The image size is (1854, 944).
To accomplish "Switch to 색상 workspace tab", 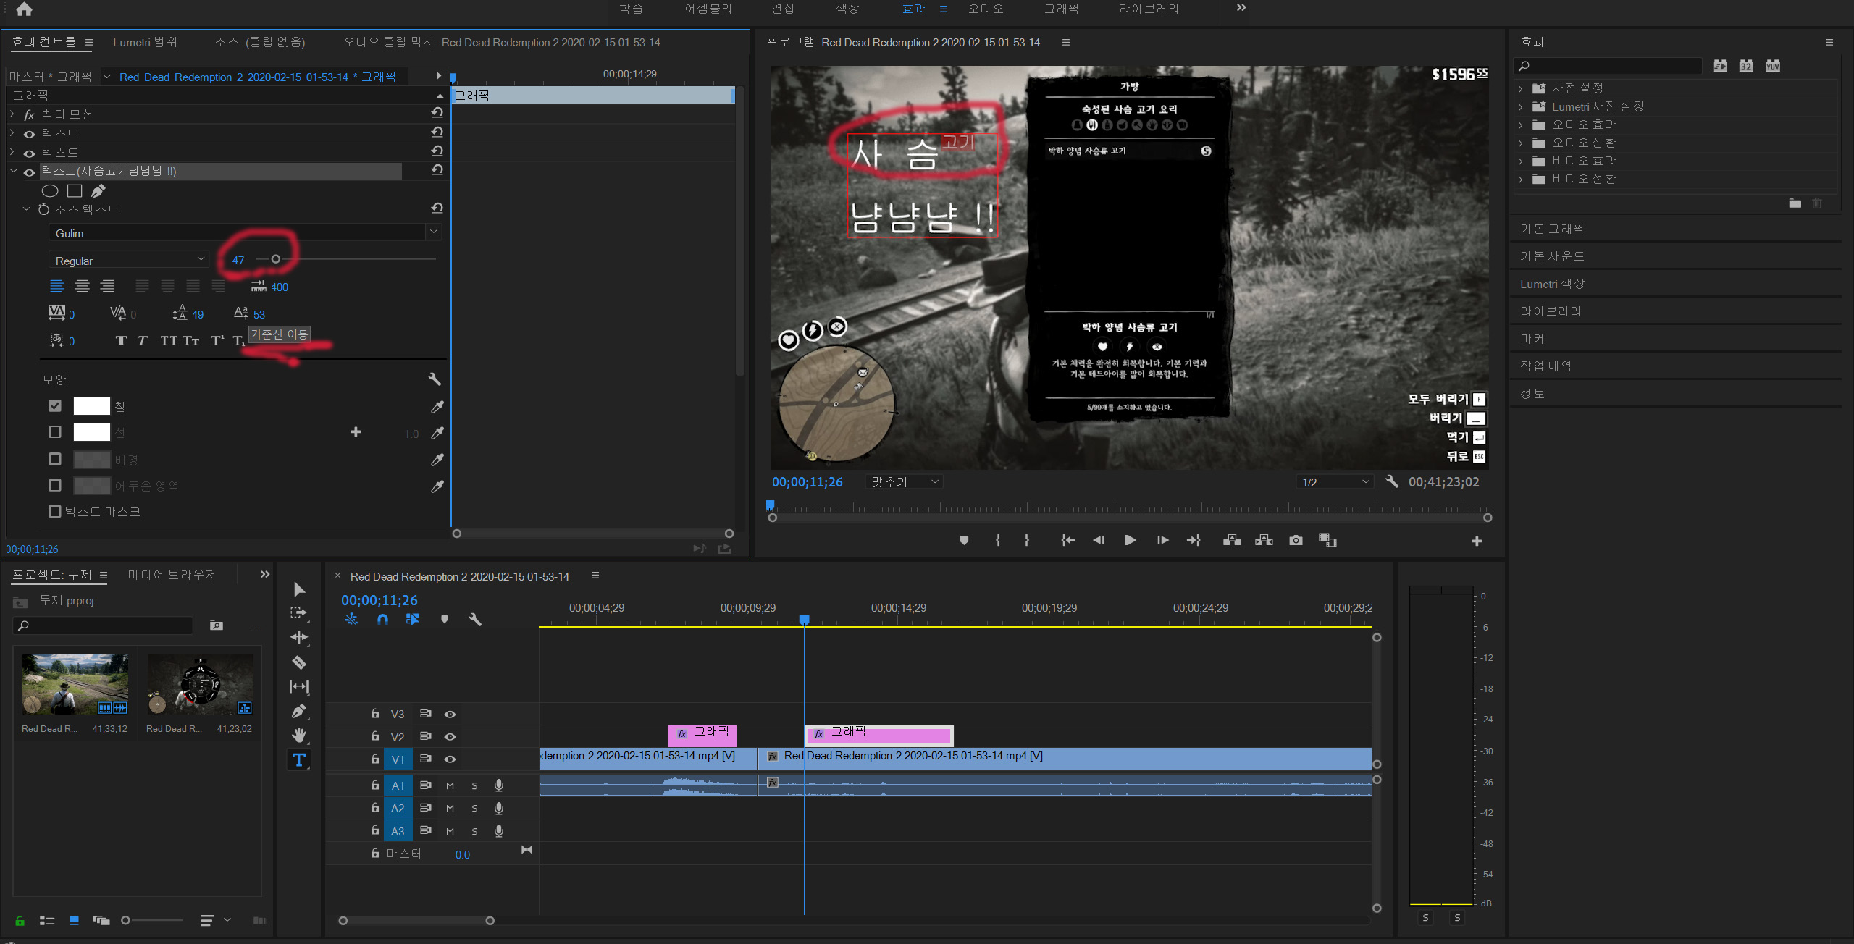I will click(x=847, y=9).
